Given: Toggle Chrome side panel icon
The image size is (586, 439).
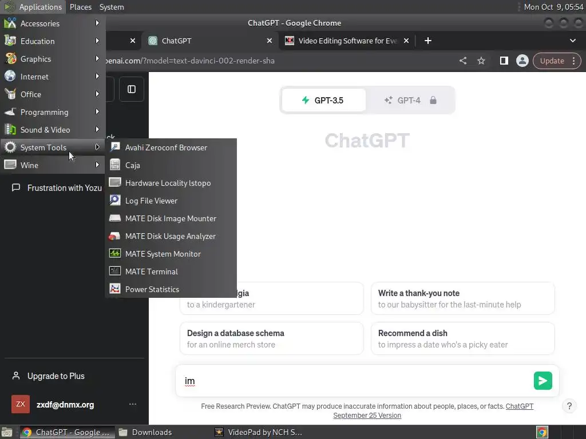Looking at the screenshot, I should (x=504, y=61).
